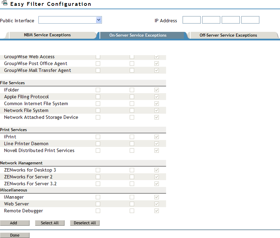Toggle the checked box in Web Server row
The height and width of the screenshot is (238, 280).
click(156, 204)
